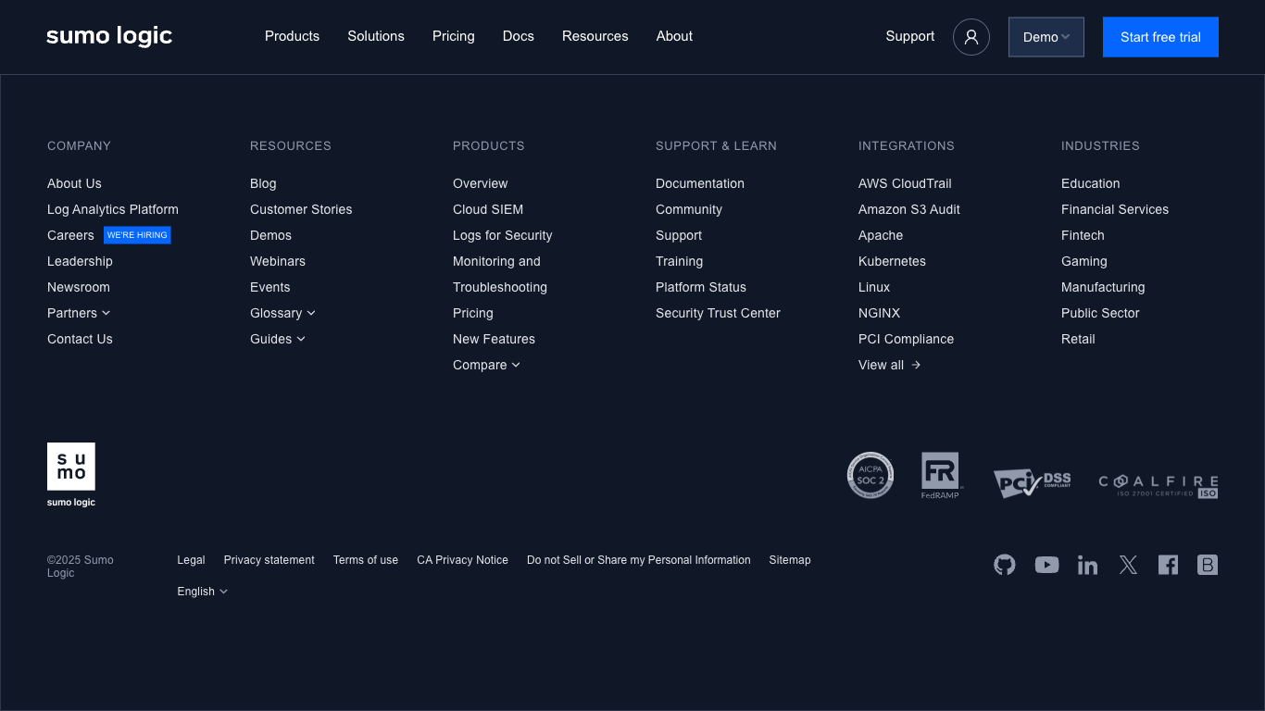
Task: Open the Kubernetes integration link
Action: [x=892, y=261]
